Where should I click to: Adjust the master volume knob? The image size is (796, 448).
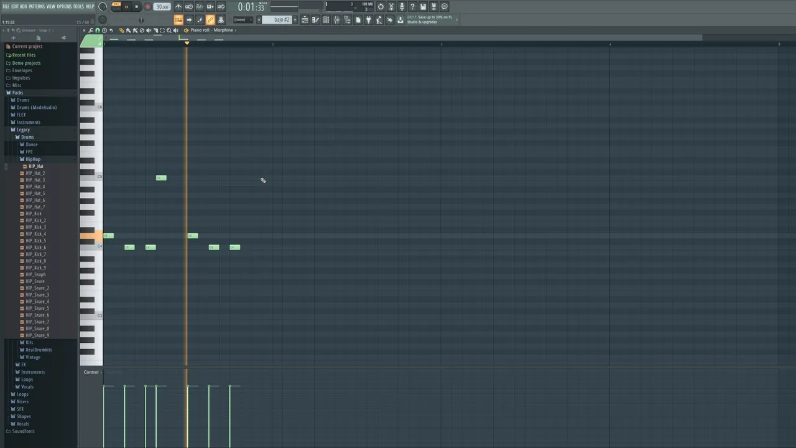pyautogui.click(x=103, y=7)
